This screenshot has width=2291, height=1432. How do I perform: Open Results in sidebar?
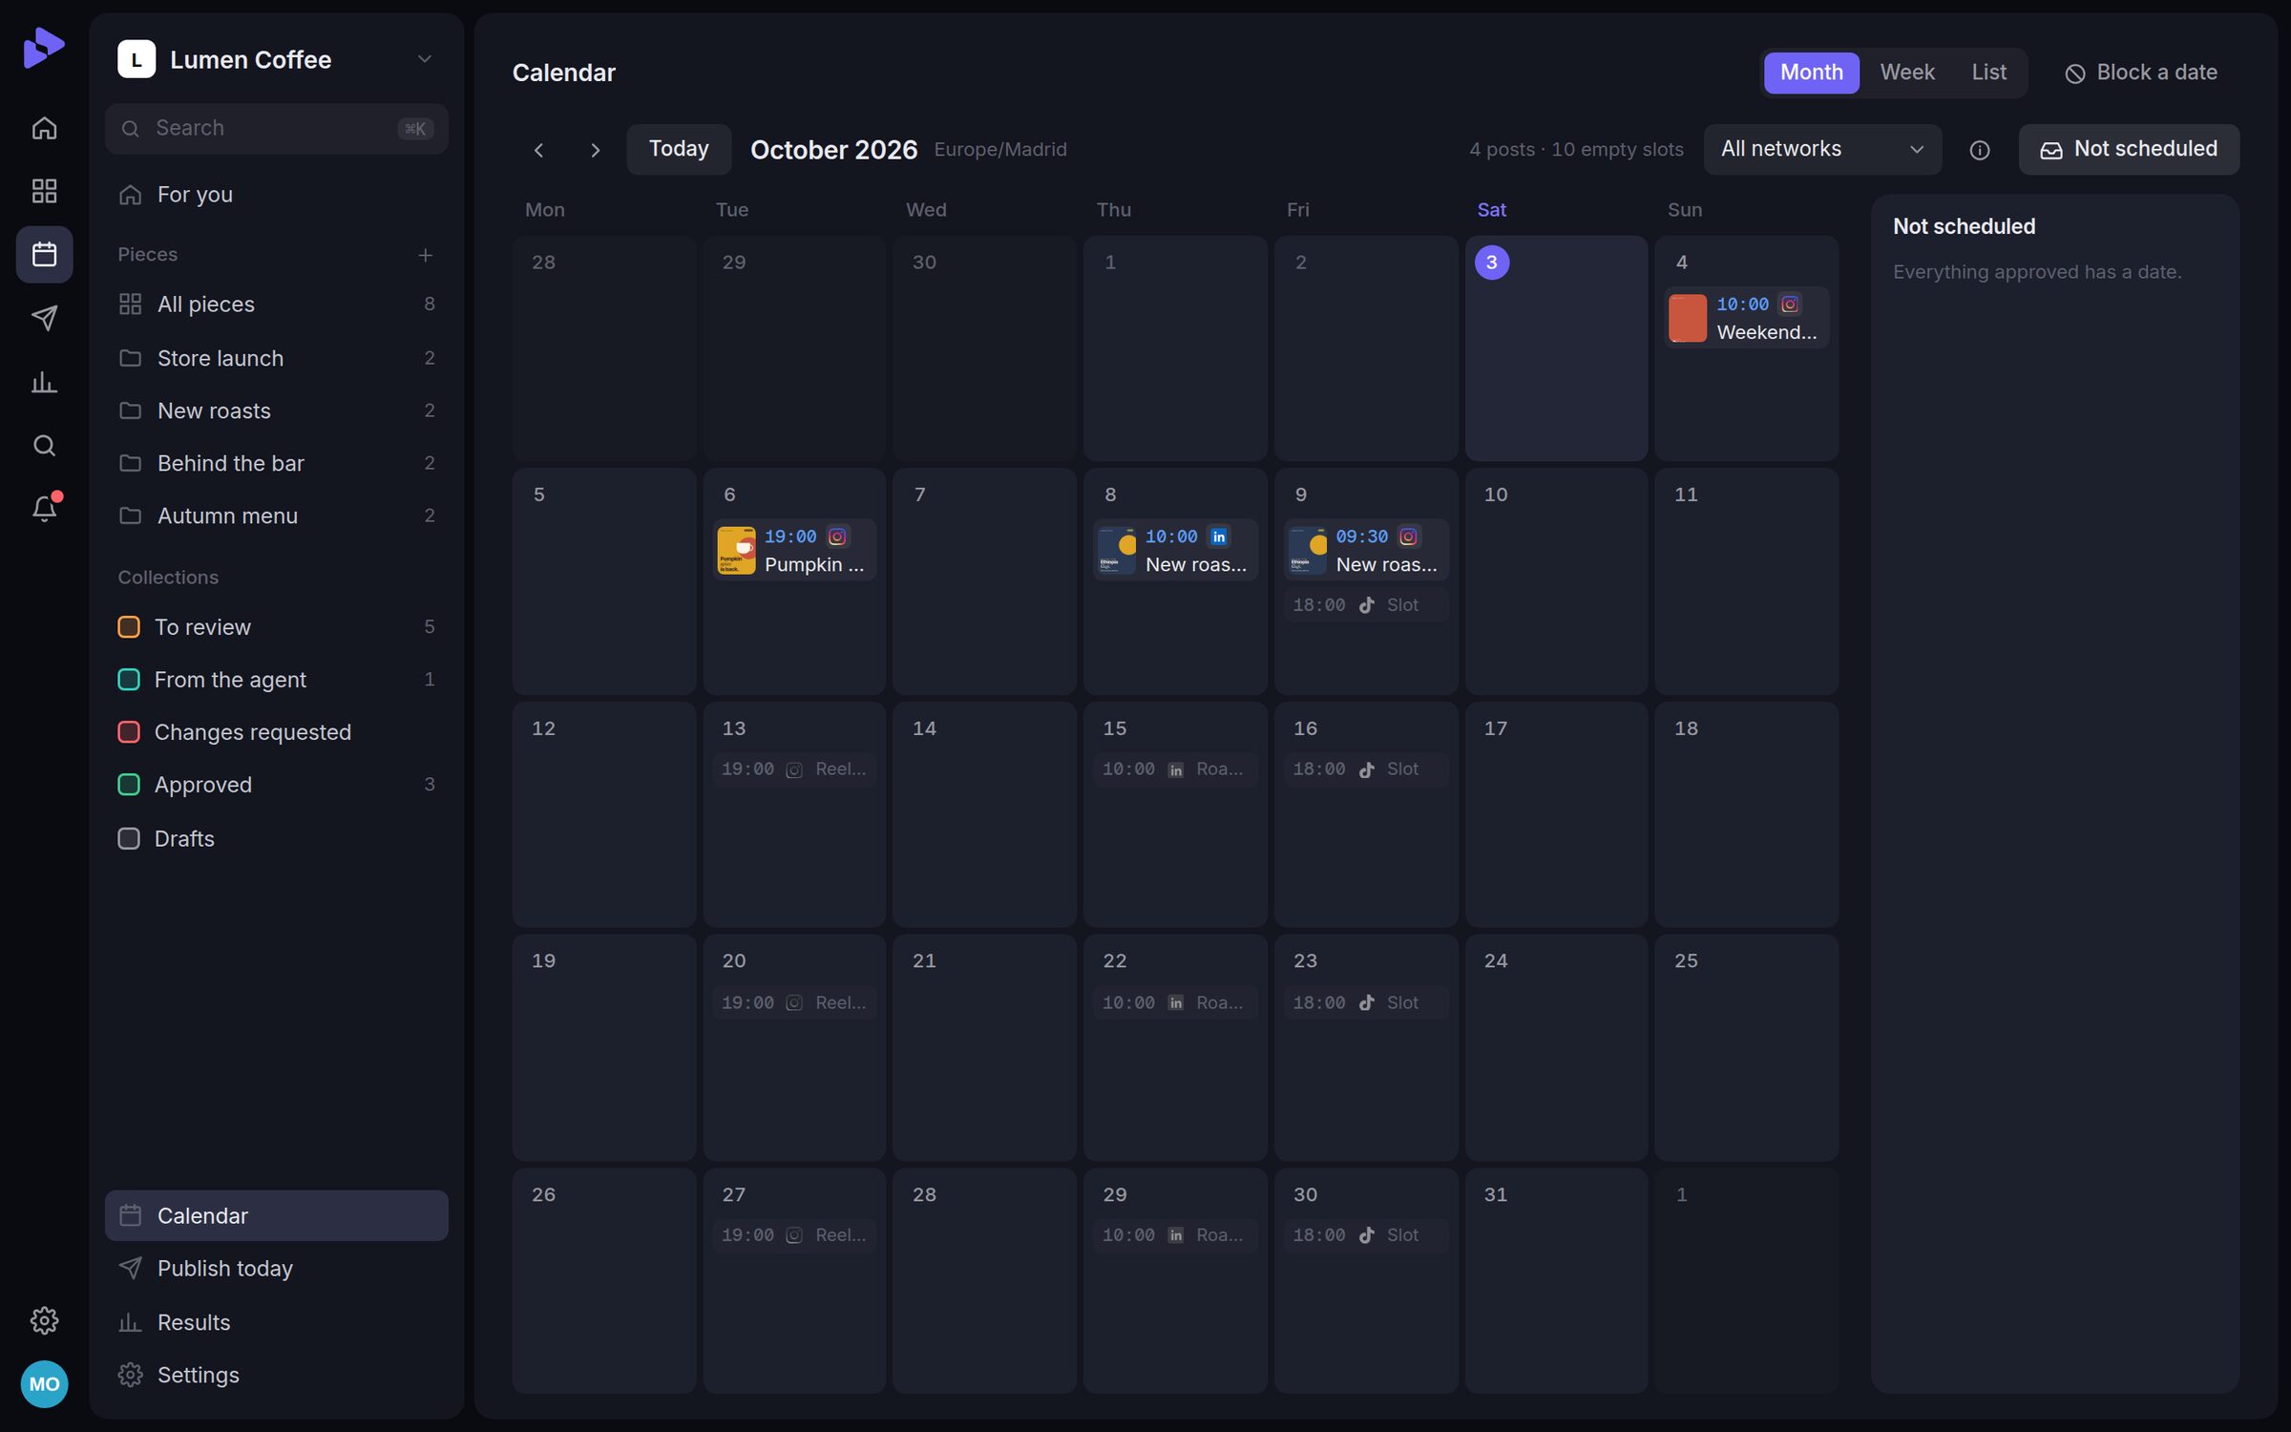276,1322
